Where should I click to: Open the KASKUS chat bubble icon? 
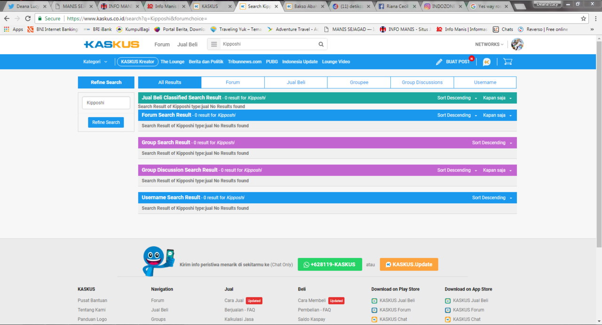click(487, 62)
